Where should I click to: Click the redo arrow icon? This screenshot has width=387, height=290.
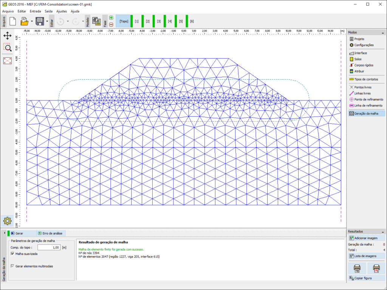pyautogui.click(x=76, y=22)
